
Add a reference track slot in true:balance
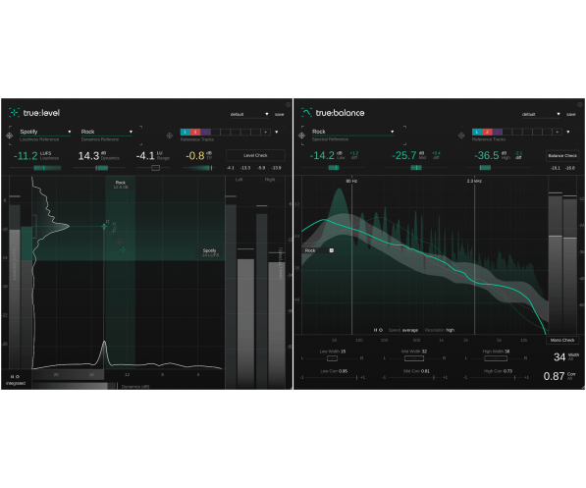558,132
